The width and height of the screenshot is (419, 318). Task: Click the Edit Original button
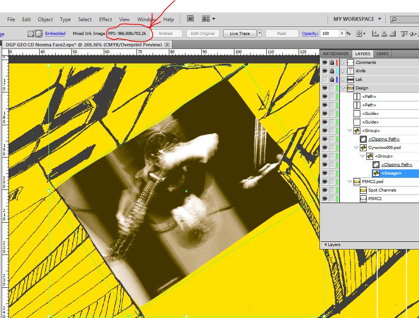click(x=202, y=34)
